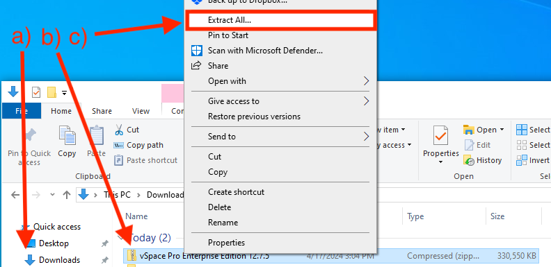Select Downloads in navigation pane
Screen dimensions: 551x267
click(53, 260)
